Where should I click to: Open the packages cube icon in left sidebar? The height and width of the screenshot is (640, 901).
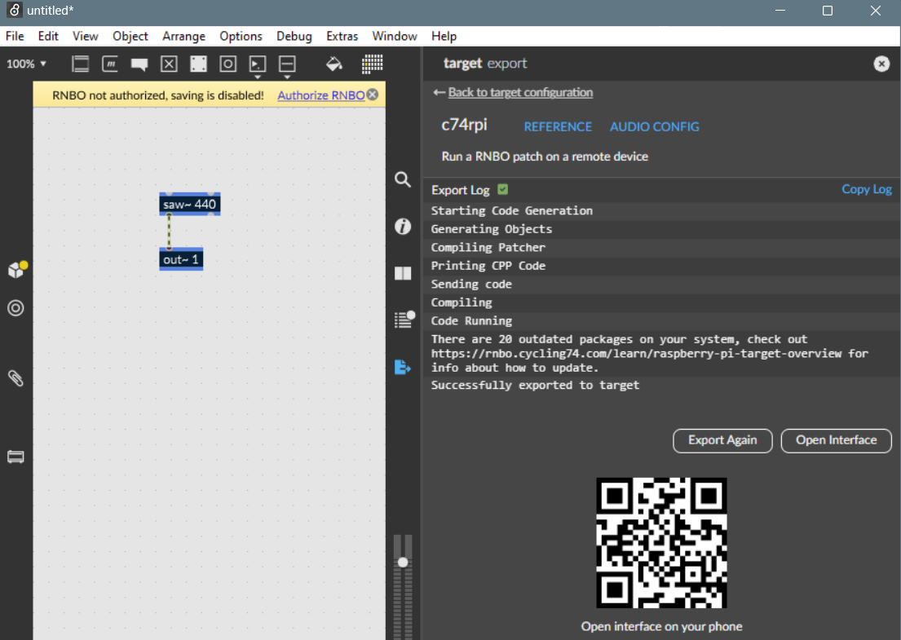17,269
